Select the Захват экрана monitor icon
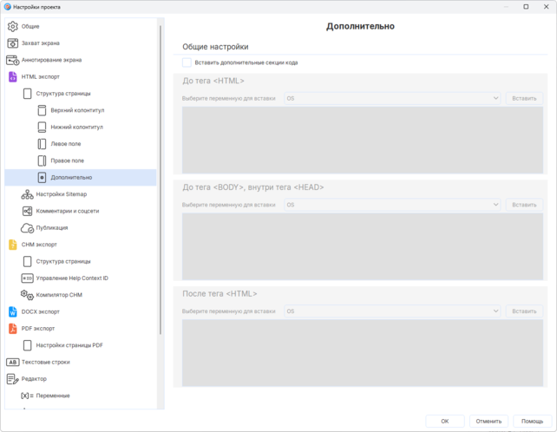 click(x=12, y=43)
